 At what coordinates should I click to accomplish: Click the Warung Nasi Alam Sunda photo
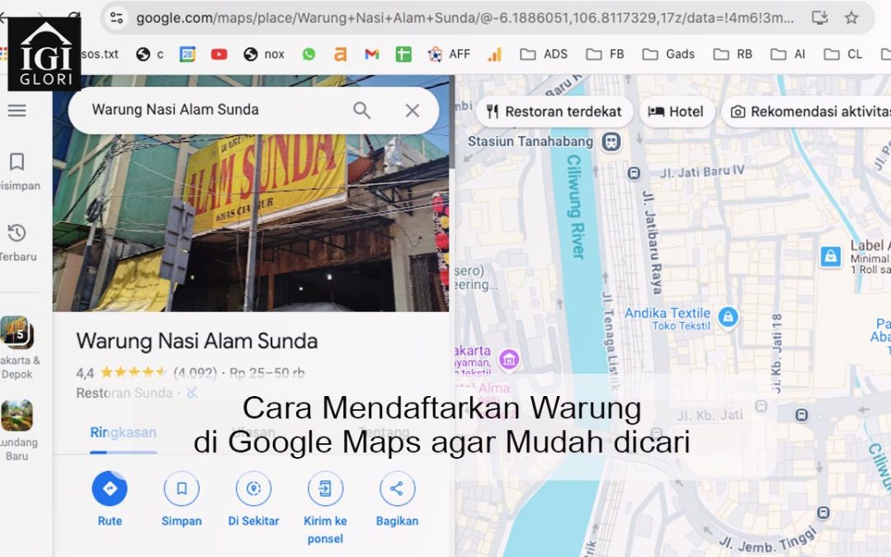[x=251, y=195]
